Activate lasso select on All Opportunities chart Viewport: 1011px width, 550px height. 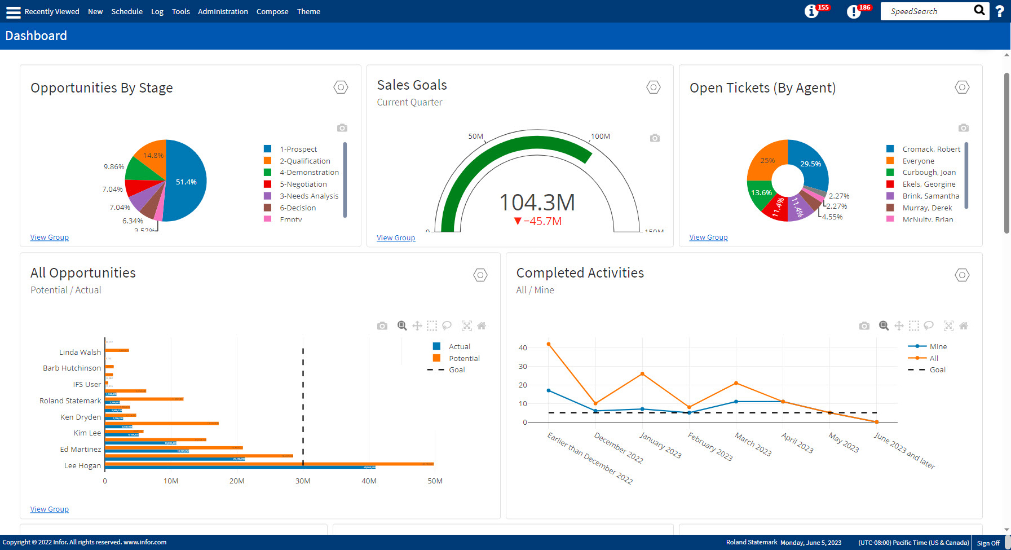(447, 325)
